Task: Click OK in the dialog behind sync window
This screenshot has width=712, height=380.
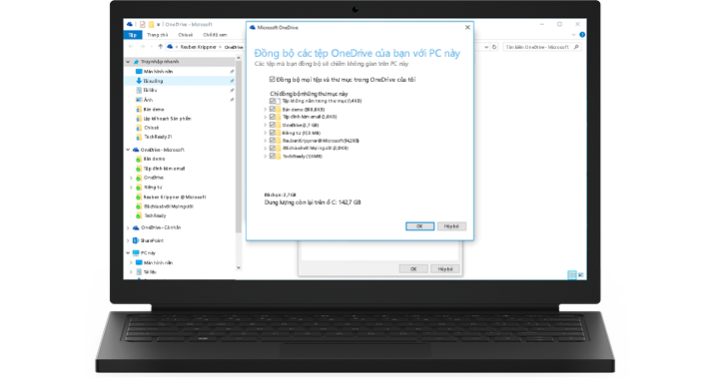Action: 413,269
